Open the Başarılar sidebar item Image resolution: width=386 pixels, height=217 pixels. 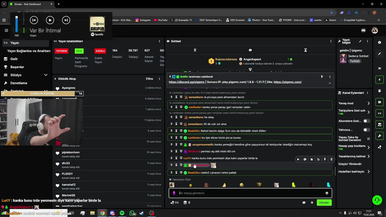[17, 67]
